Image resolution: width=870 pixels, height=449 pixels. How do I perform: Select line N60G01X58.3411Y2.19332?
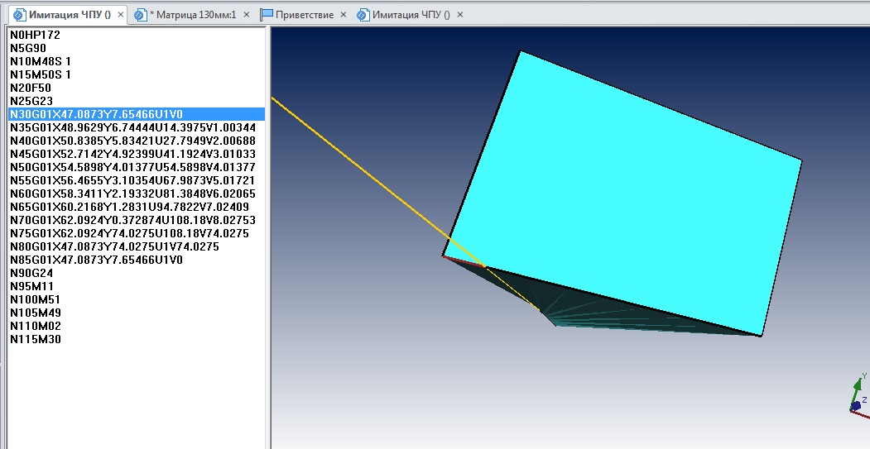point(137,194)
